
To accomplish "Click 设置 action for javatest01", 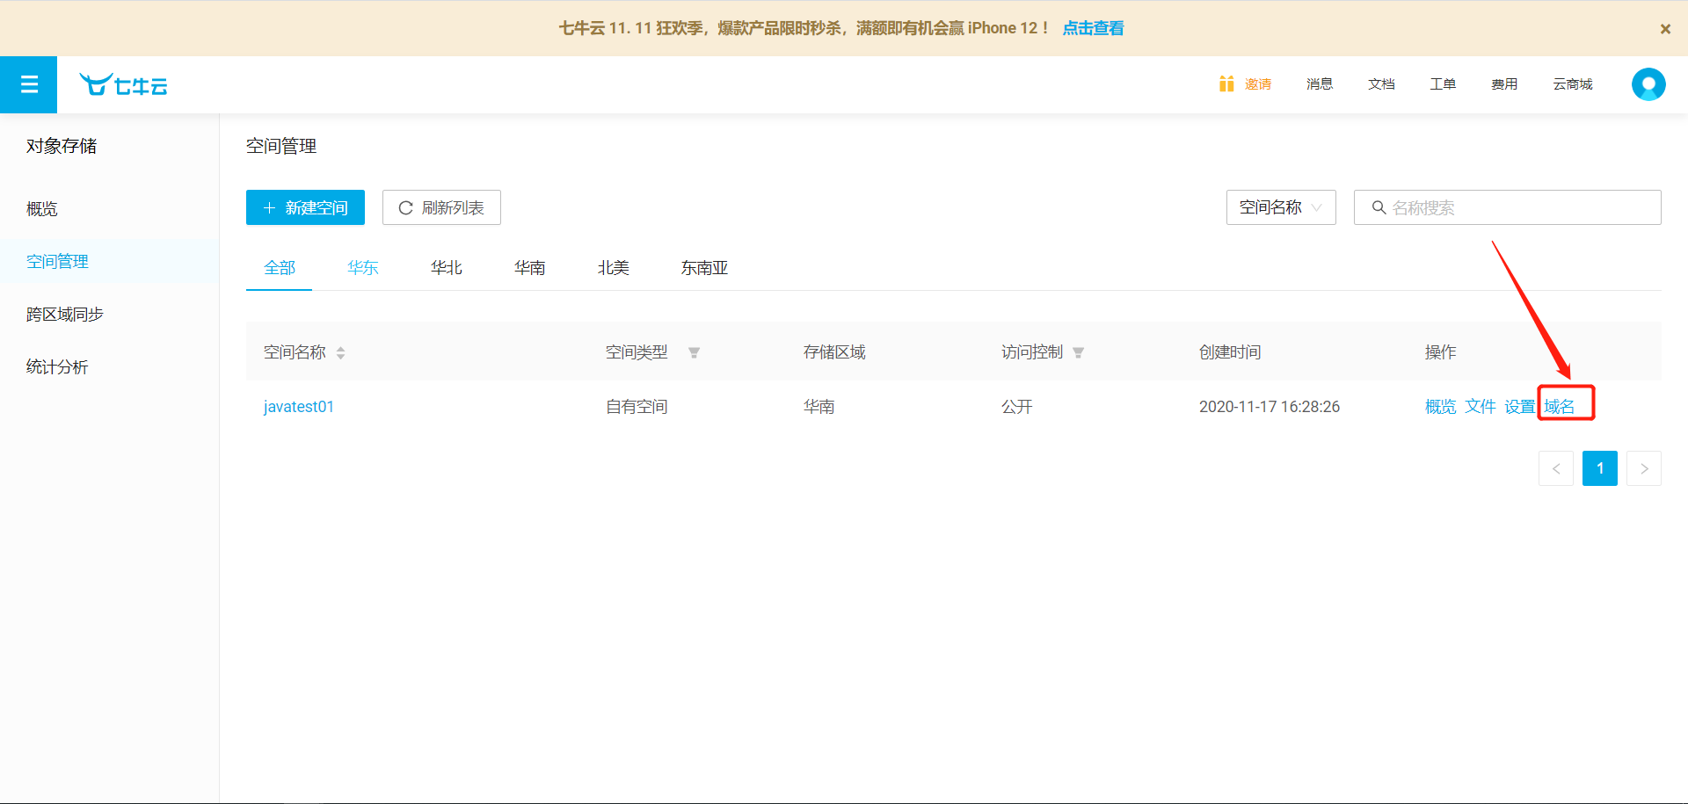I will point(1520,407).
